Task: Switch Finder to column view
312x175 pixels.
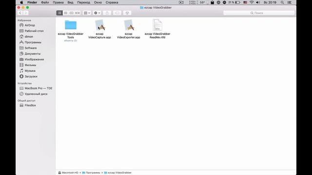Action: pyautogui.click(x=72, y=13)
